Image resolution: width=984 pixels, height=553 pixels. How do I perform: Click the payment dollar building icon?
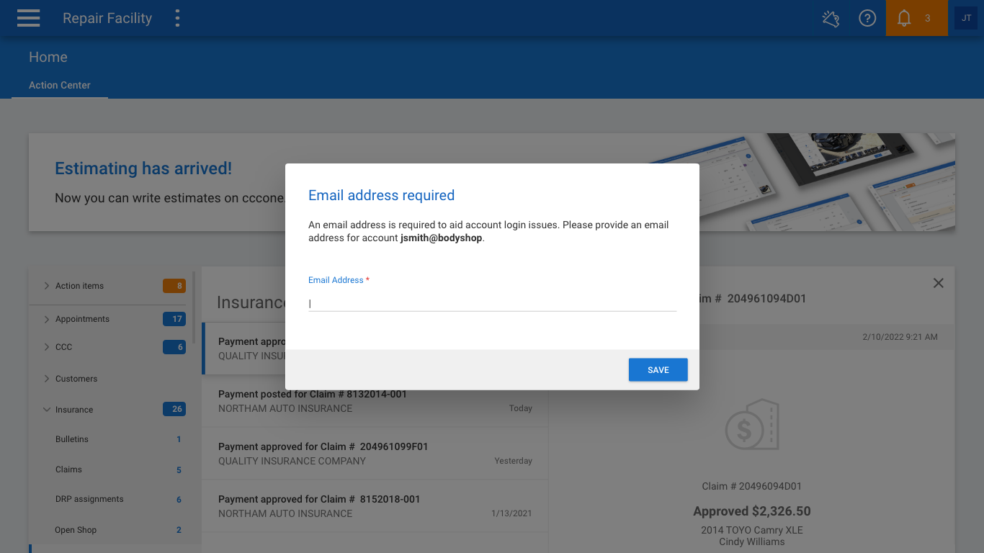751,426
